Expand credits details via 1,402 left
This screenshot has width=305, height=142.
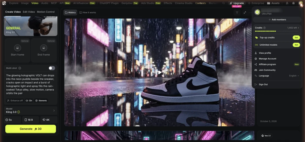tap(293, 28)
